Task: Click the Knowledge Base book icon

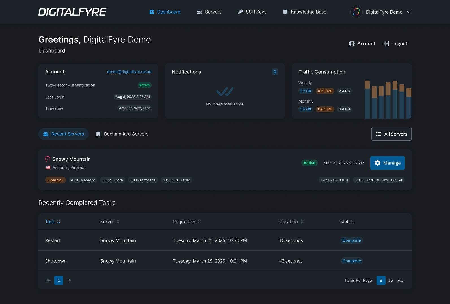Action: 285,12
